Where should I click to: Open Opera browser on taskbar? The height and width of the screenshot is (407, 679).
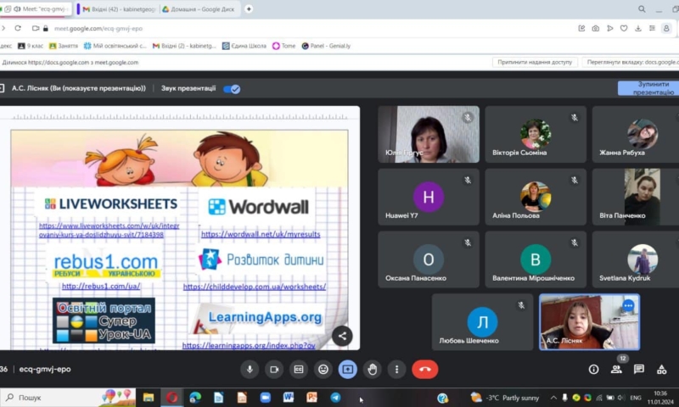click(x=172, y=398)
